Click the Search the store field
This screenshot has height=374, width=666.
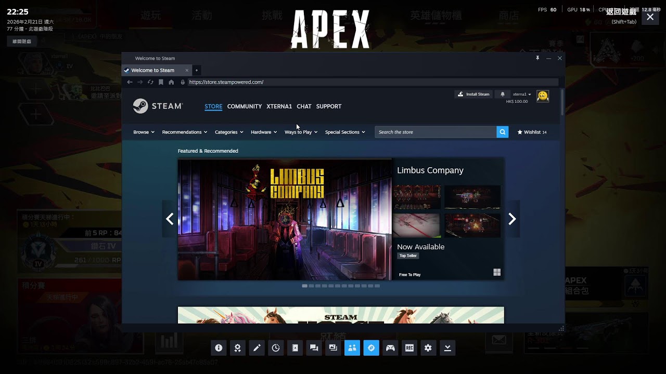tap(436, 132)
